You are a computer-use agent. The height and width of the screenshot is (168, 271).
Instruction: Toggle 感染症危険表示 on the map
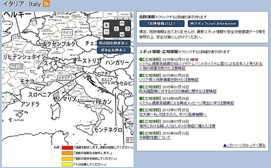pos(114,50)
